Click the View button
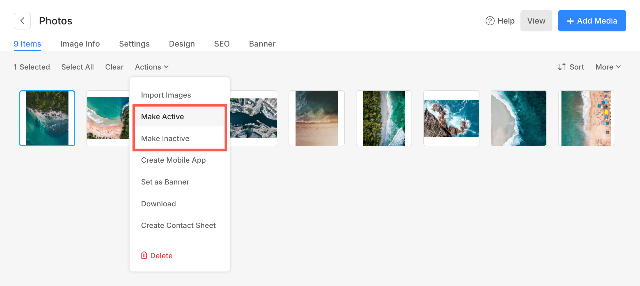The height and width of the screenshot is (286, 640). (x=536, y=21)
